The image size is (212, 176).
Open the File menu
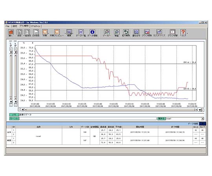tap(7, 26)
